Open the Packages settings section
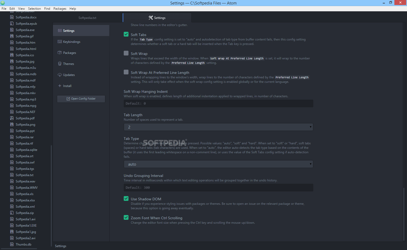This screenshot has height=250, width=407. [x=81, y=53]
